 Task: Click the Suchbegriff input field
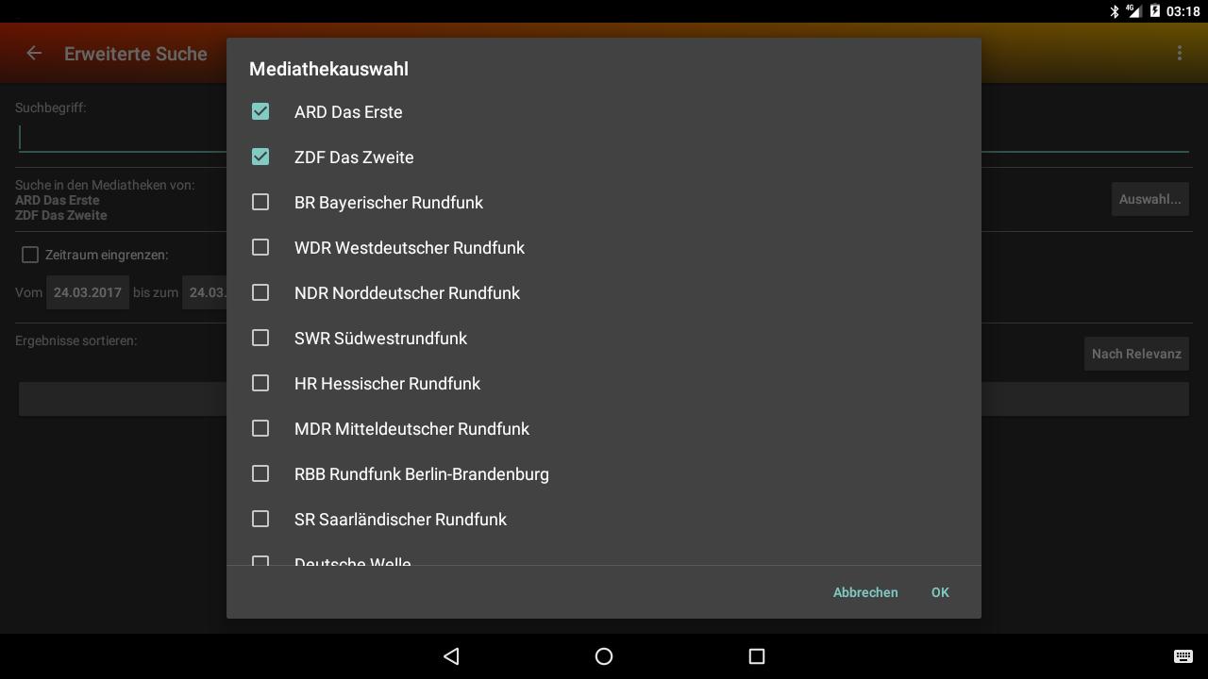click(604, 138)
